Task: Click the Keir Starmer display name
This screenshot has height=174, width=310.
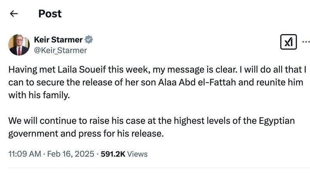Action: (58, 39)
